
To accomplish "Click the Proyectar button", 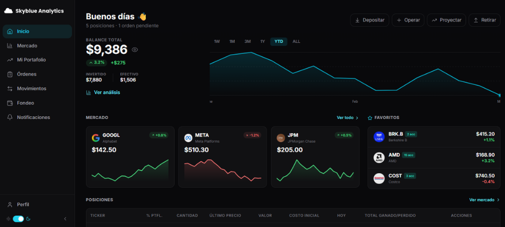I will 446,20.
